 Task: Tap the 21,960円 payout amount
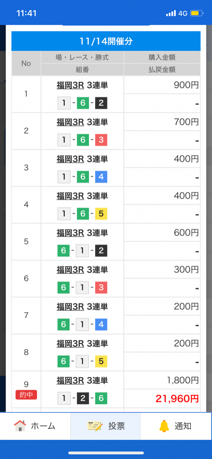(x=177, y=398)
